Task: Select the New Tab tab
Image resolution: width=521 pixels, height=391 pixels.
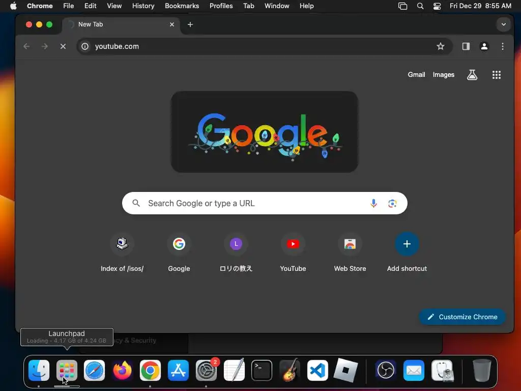Action: (121, 24)
